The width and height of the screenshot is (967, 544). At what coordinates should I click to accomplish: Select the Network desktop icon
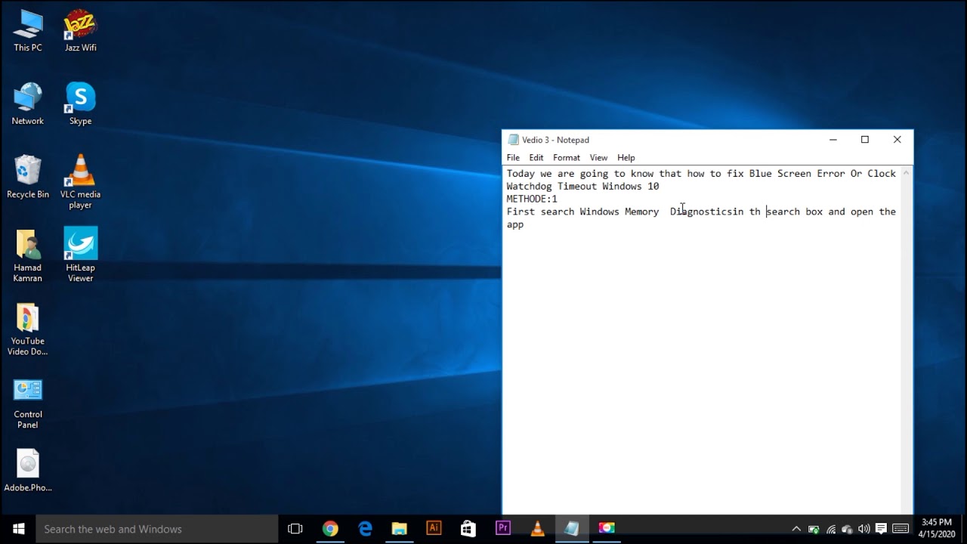pyautogui.click(x=28, y=104)
